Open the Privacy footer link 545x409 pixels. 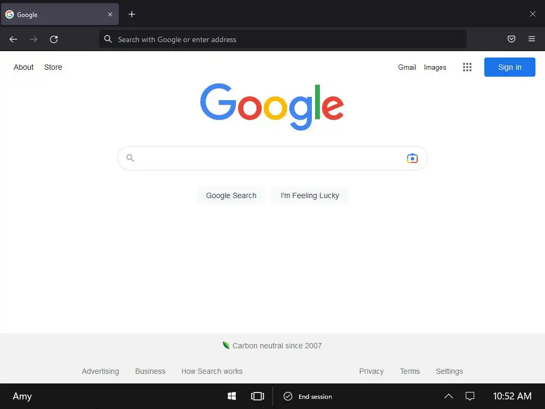click(371, 371)
